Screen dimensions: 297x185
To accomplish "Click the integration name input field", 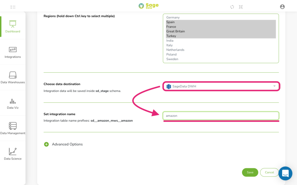I will pos(221,116).
